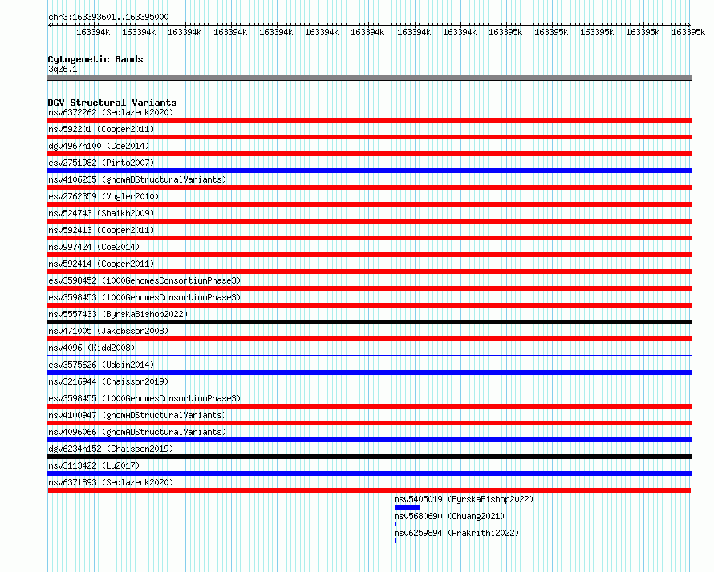Click the red bar under nsv524743 (Shaikh2009)
Screen dimensions: 714x572
369,221
